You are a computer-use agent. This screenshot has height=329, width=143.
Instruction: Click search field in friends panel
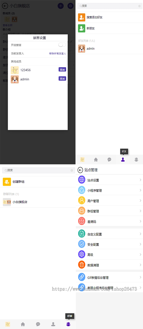[x=110, y=6]
